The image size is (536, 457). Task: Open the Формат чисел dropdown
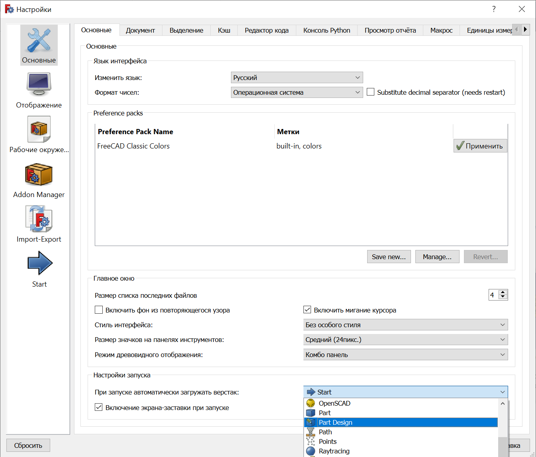297,92
